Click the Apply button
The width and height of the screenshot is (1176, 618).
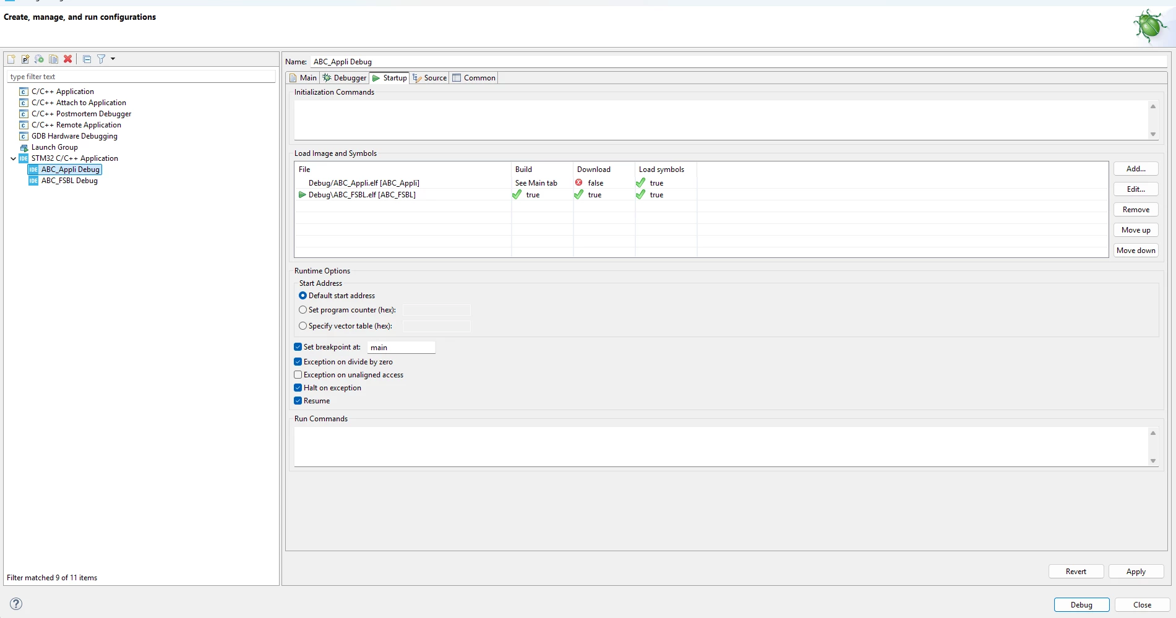coord(1136,572)
